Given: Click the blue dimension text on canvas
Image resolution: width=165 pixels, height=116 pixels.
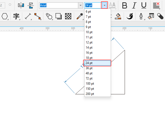Looking at the screenshot, I should (82, 66).
